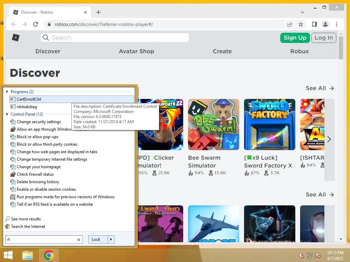Open the tab search chevron

pyautogui.click(x=302, y=12)
